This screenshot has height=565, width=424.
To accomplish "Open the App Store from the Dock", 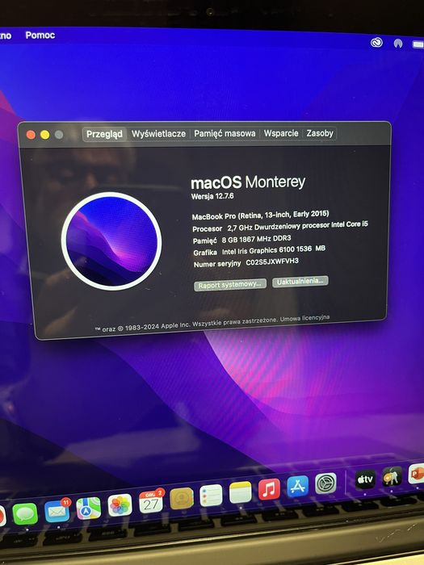I will (298, 486).
